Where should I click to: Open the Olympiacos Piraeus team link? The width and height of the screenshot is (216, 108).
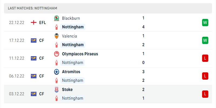click(x=80, y=54)
